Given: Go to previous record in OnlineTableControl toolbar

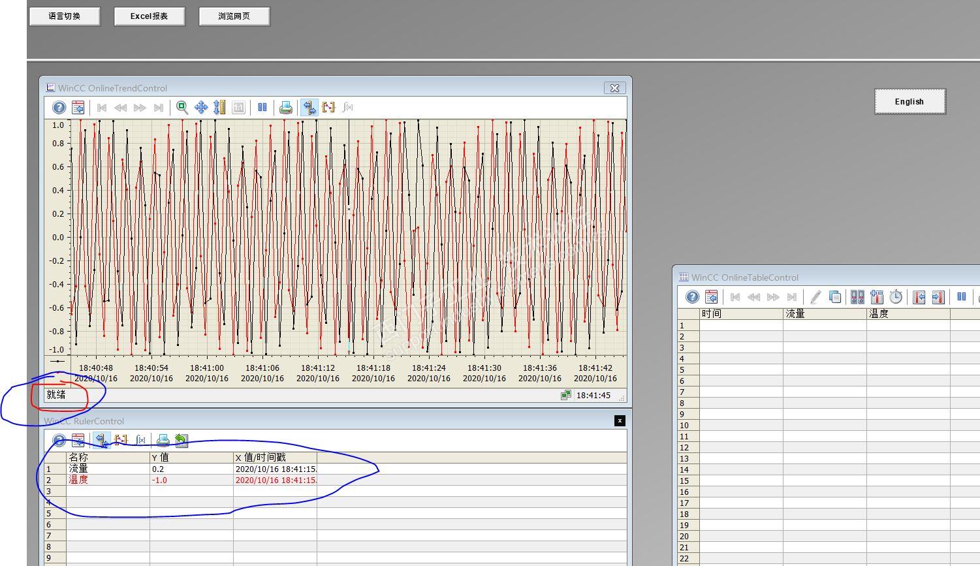Looking at the screenshot, I should [x=753, y=297].
